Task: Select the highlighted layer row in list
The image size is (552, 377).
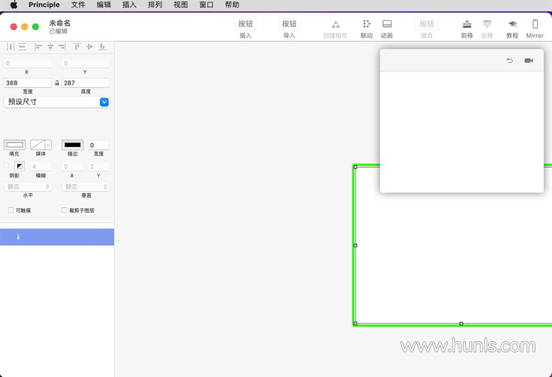Action: pos(57,237)
